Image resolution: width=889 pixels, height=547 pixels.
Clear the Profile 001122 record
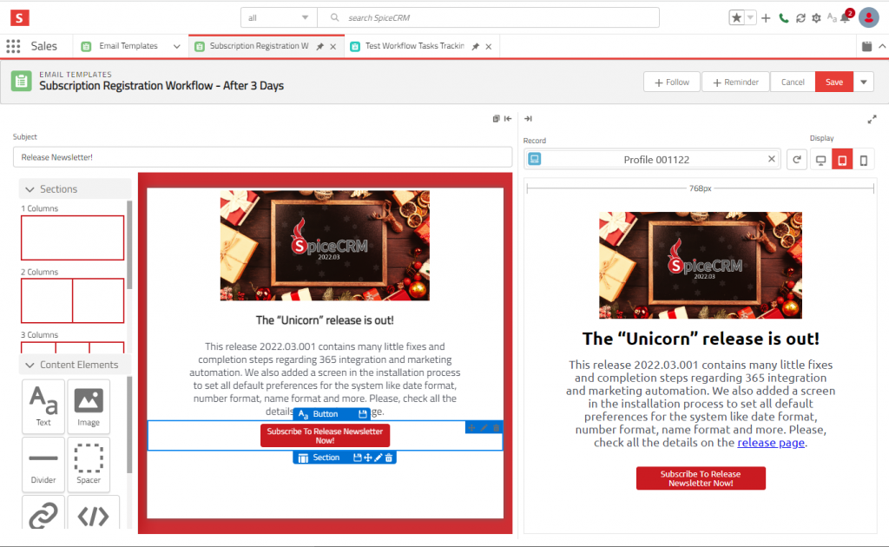[771, 159]
